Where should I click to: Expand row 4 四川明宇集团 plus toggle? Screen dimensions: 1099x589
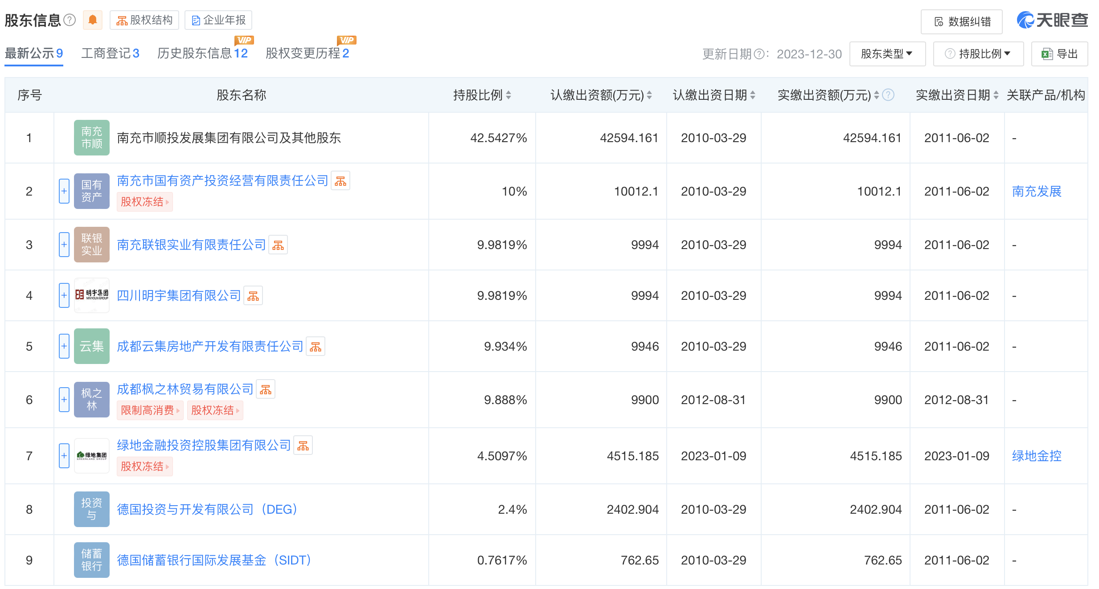coord(64,295)
